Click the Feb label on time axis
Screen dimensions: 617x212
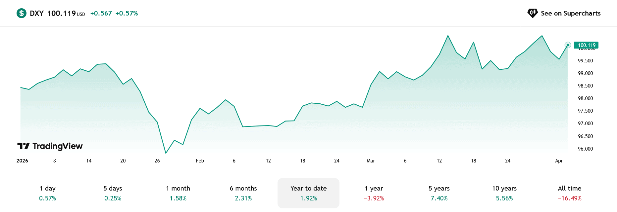(x=200, y=161)
